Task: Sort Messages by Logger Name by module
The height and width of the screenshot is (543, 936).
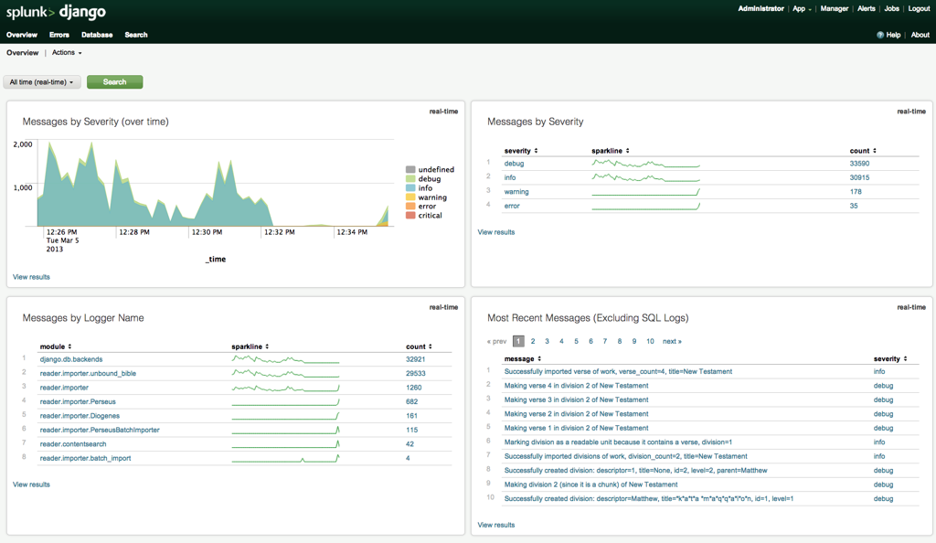Action: click(56, 346)
